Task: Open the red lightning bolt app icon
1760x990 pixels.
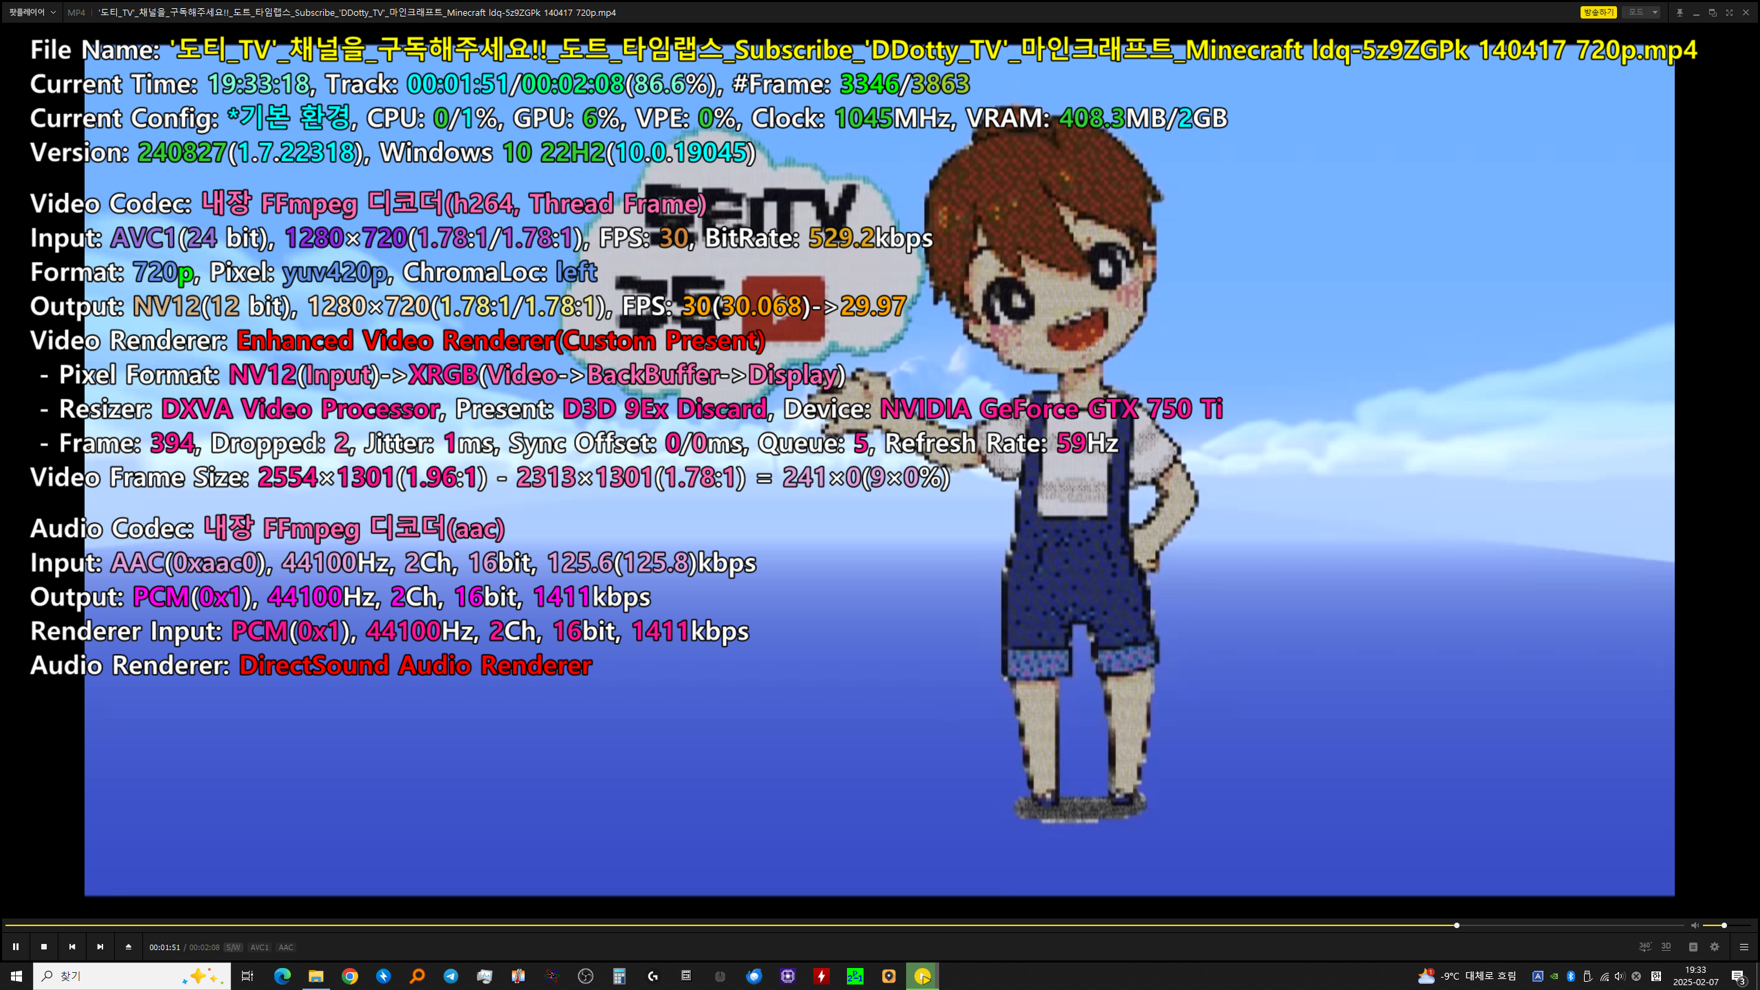Action: tap(822, 976)
